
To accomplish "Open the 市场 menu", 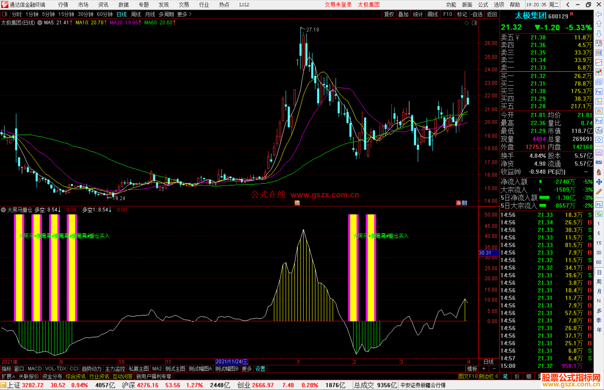I will pyautogui.click(x=83, y=4).
